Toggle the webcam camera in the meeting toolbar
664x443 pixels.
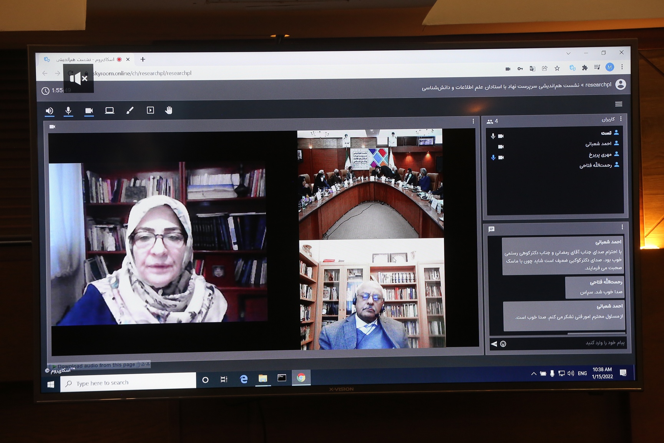click(x=89, y=111)
